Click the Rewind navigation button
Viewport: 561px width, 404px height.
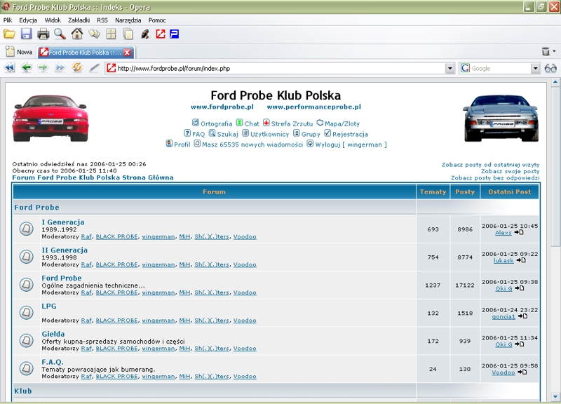click(10, 67)
